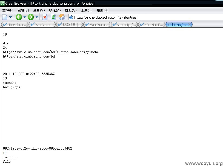Click the line http://svn.club.sohu.com/bd
Screen dimensions: 223x166
[x=29, y=56]
